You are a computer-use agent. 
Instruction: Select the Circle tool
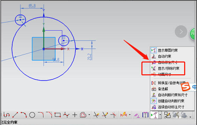[x=32, y=115]
